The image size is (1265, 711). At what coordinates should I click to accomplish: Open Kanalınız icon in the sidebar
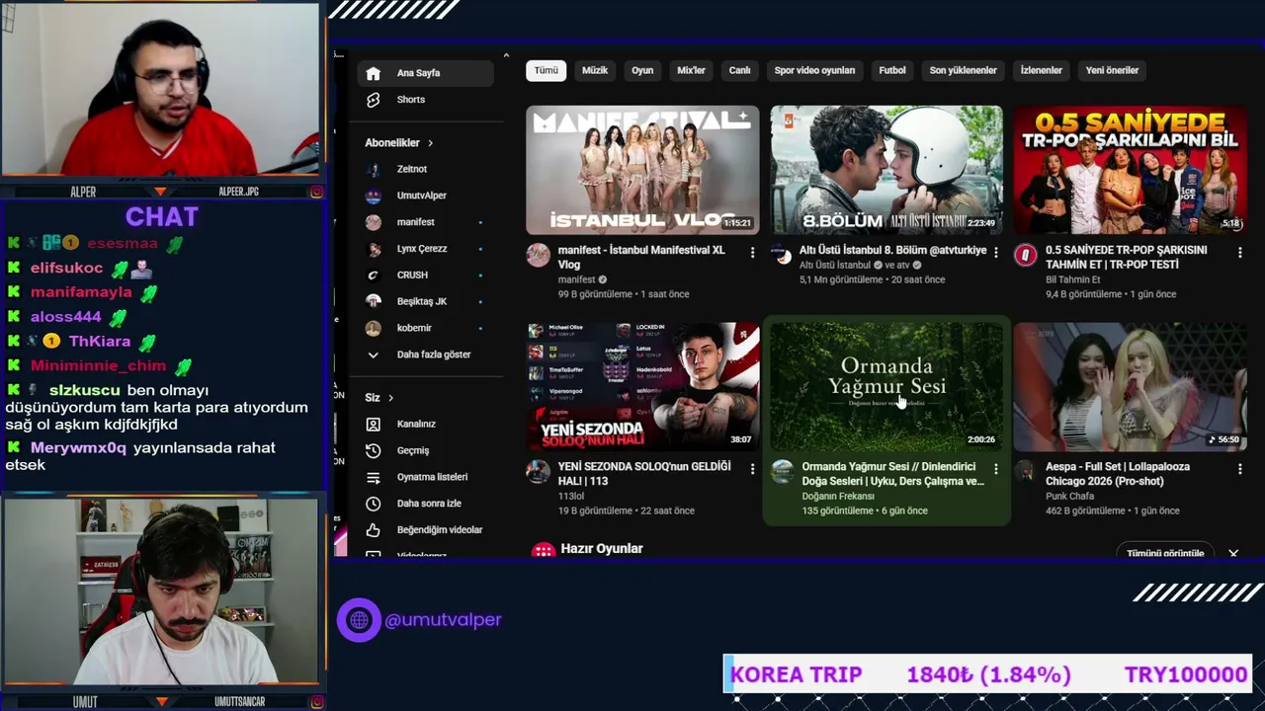point(373,424)
